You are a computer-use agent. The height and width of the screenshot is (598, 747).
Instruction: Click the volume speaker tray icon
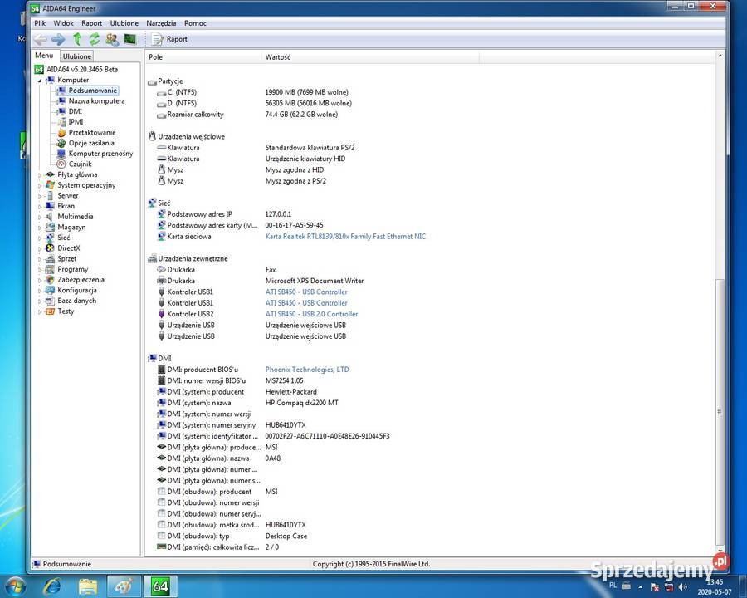[x=683, y=587]
